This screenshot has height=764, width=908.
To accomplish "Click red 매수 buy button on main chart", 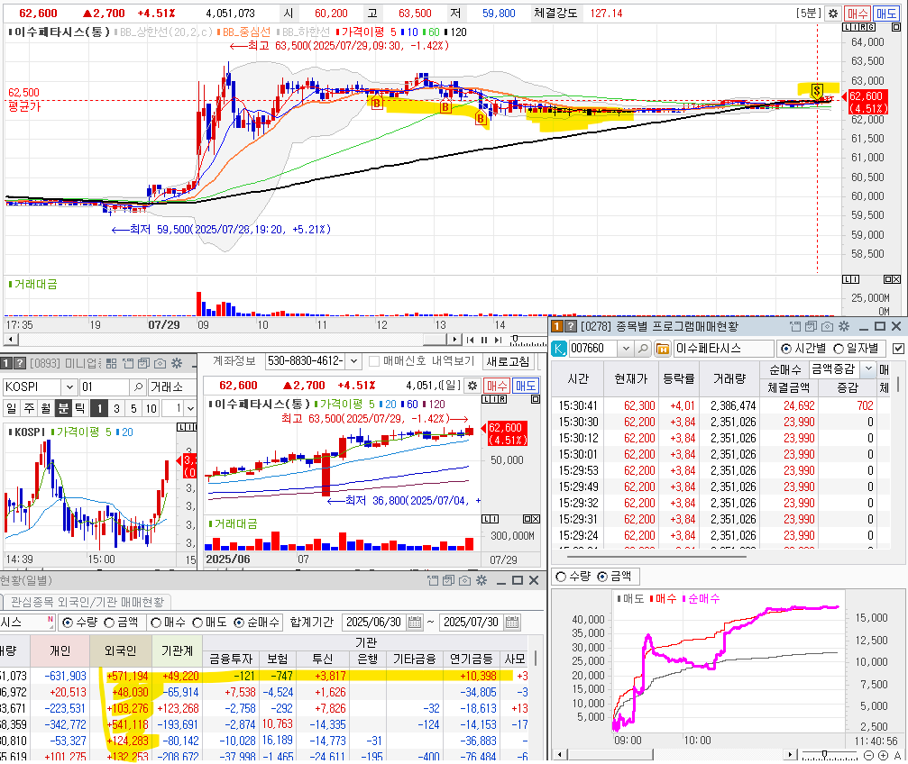I will [857, 14].
